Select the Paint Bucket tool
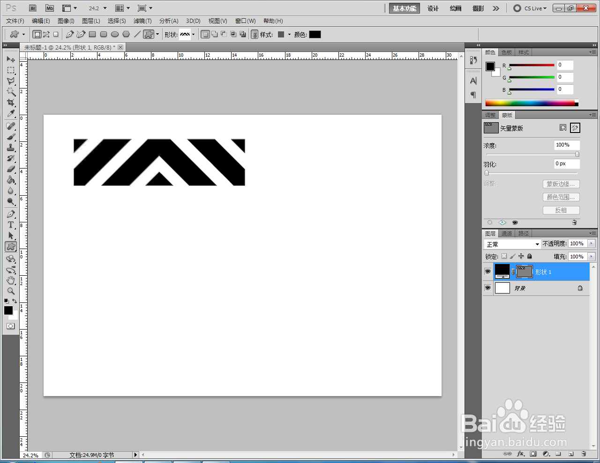 point(10,180)
